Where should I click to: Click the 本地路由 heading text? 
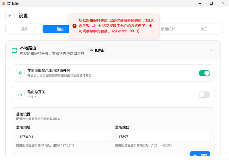(28, 48)
